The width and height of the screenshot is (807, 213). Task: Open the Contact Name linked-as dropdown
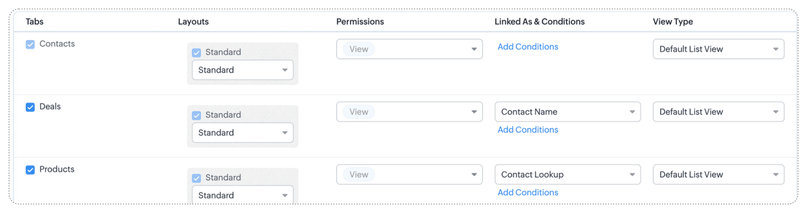click(x=568, y=112)
